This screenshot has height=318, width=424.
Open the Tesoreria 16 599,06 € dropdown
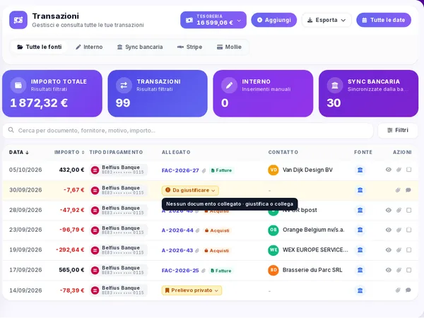pos(213,20)
